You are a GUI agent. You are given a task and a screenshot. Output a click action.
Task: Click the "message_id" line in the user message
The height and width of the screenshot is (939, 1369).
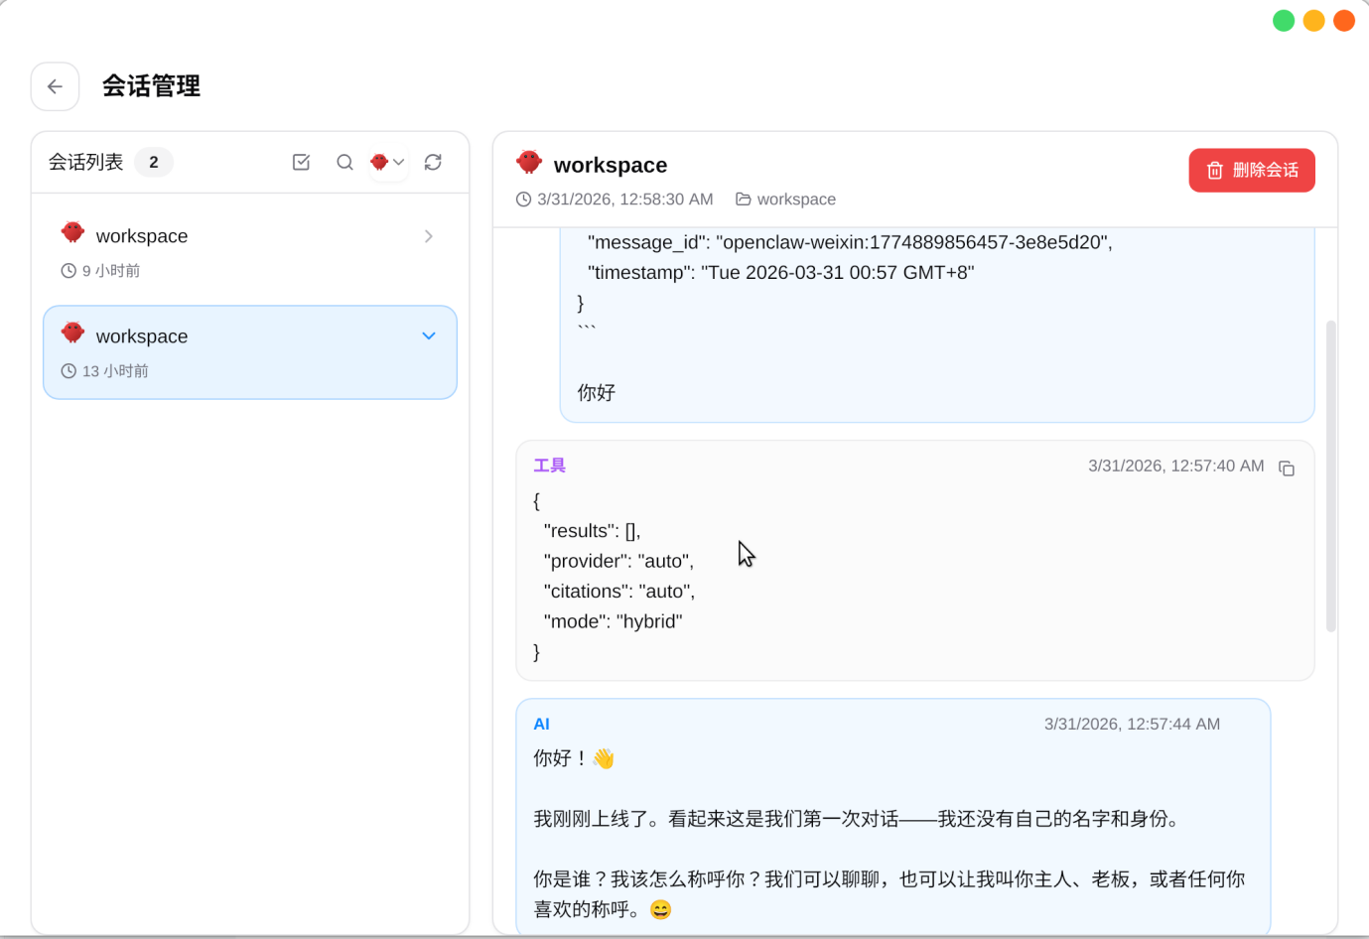coord(850,242)
